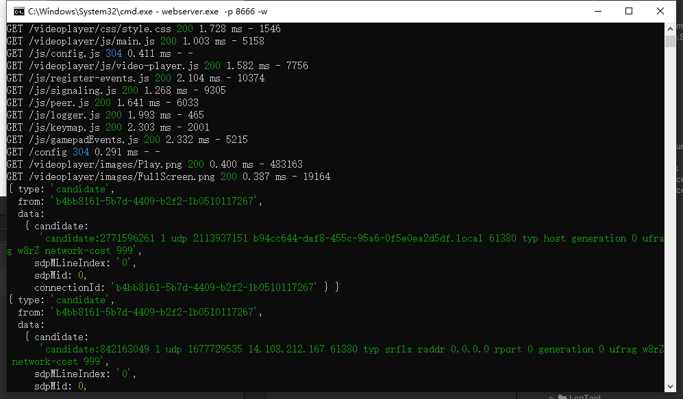Click the line GET /js/peer.js
The image size is (683, 399).
(x=102, y=103)
